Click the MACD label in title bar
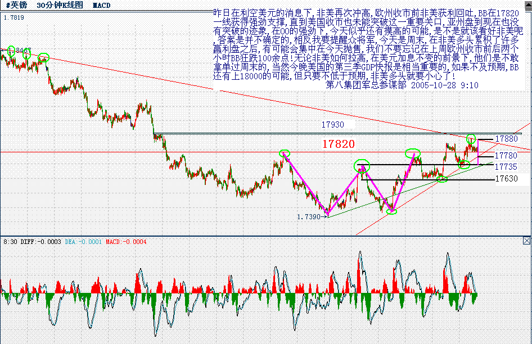532x344 pixels. (x=101, y=5)
